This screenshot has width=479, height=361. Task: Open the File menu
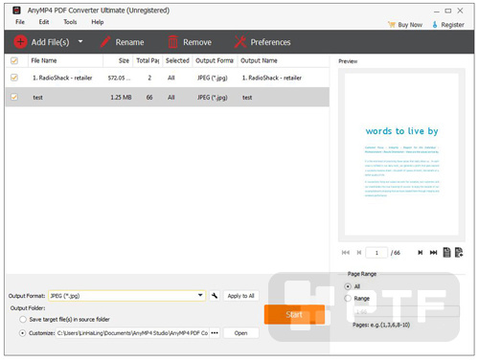20,22
